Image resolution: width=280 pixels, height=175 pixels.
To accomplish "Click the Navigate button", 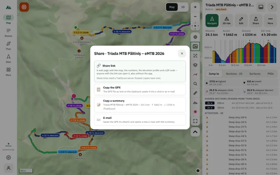I will click(x=212, y=21).
